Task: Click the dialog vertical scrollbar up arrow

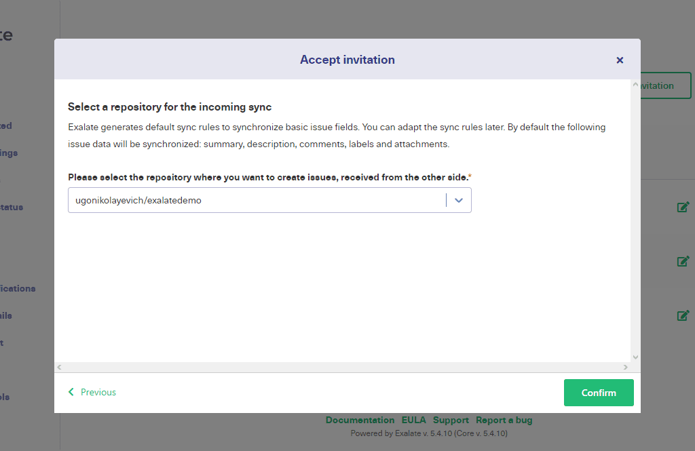Action: point(635,84)
